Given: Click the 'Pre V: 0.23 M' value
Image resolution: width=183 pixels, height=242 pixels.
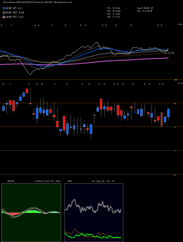Looking at the screenshot, I should tap(145, 11).
